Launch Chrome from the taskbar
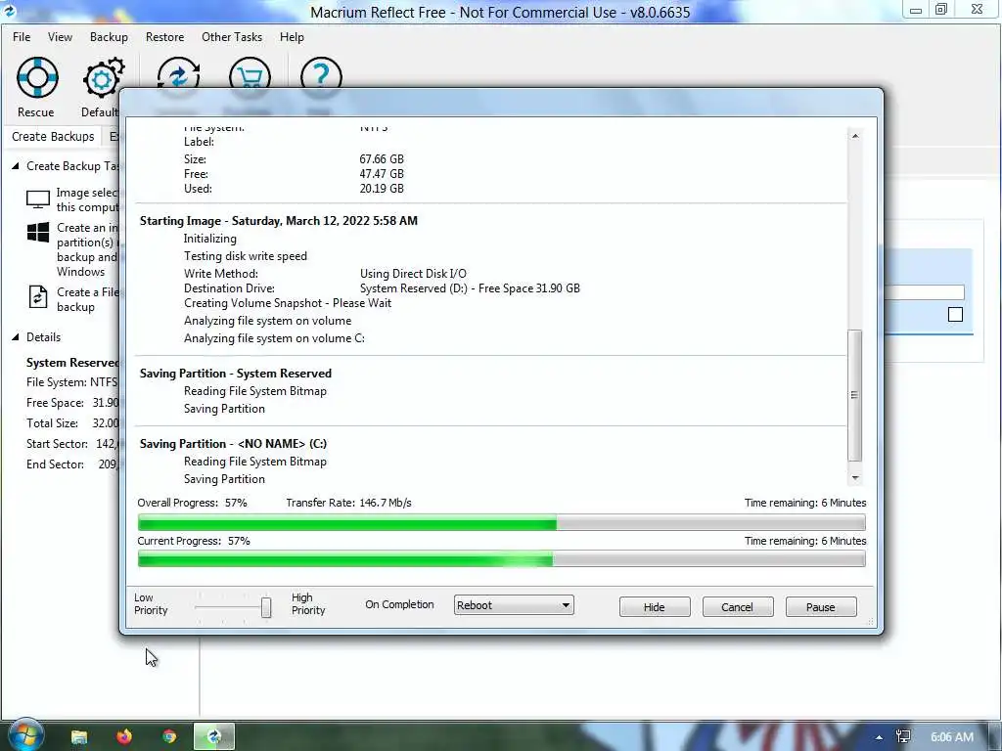The image size is (1002, 751). 169,737
